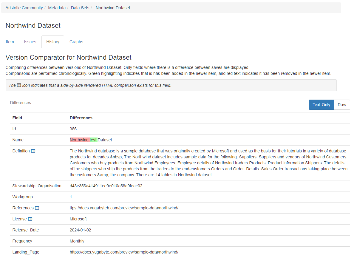The width and height of the screenshot is (354, 255).
Task: Click the red strikethrough removed text "Northwind"
Action: click(x=79, y=140)
